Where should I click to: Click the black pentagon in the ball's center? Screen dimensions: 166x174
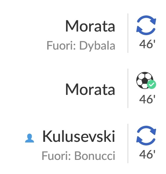(145, 80)
